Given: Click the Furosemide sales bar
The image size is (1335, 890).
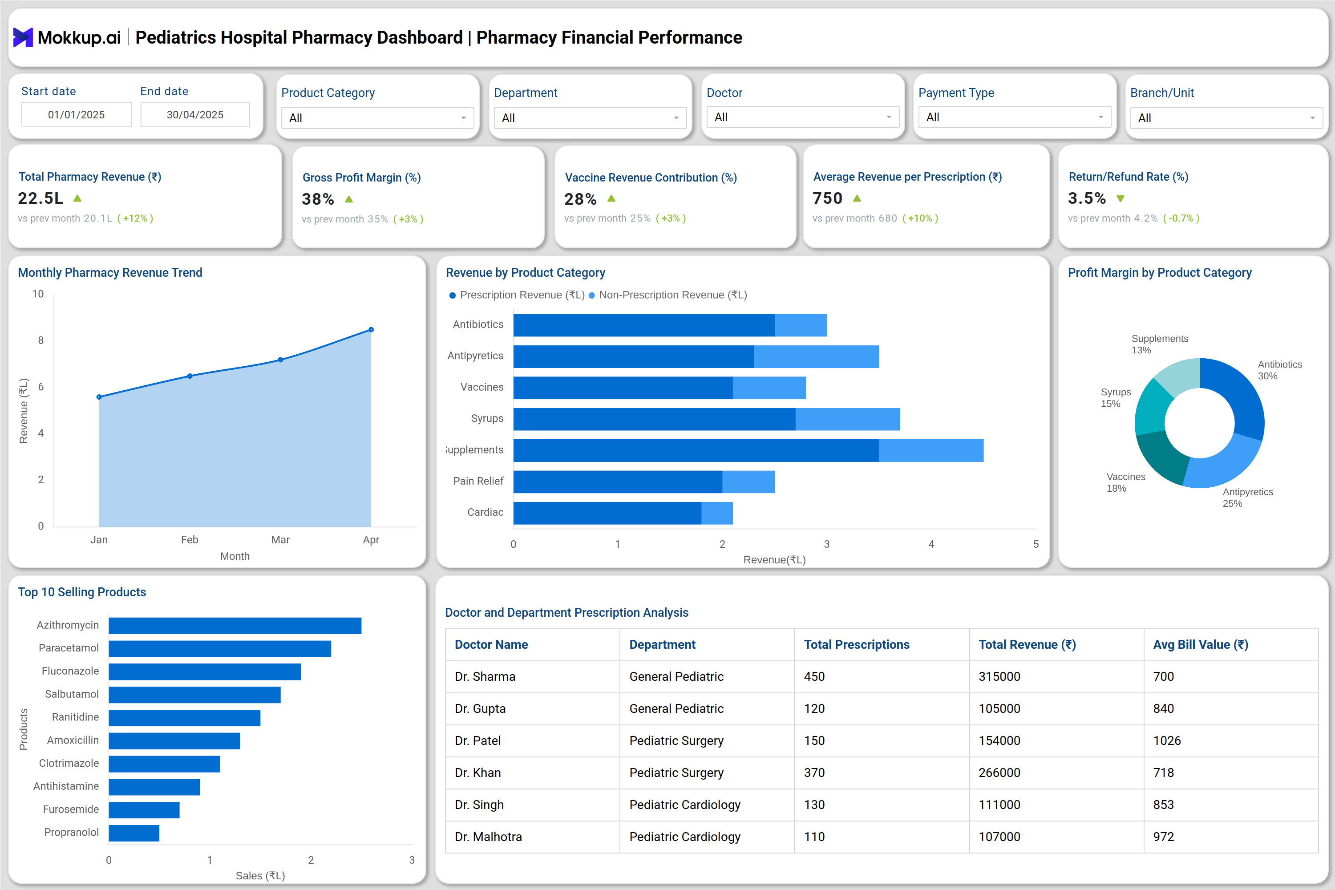Looking at the screenshot, I should pyautogui.click(x=144, y=810).
